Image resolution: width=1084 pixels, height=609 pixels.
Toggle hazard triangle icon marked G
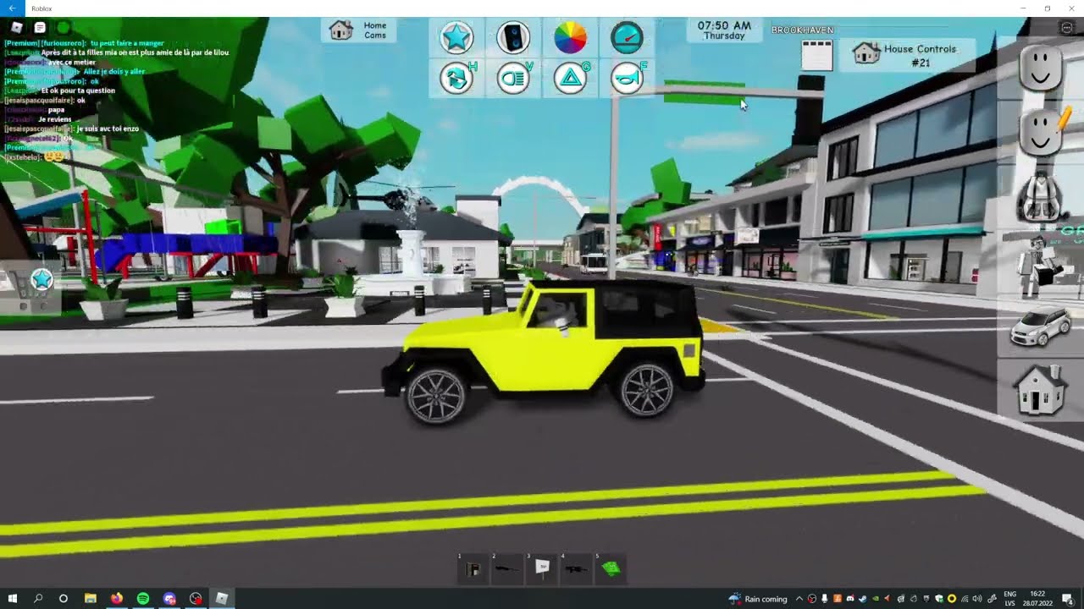pos(570,79)
